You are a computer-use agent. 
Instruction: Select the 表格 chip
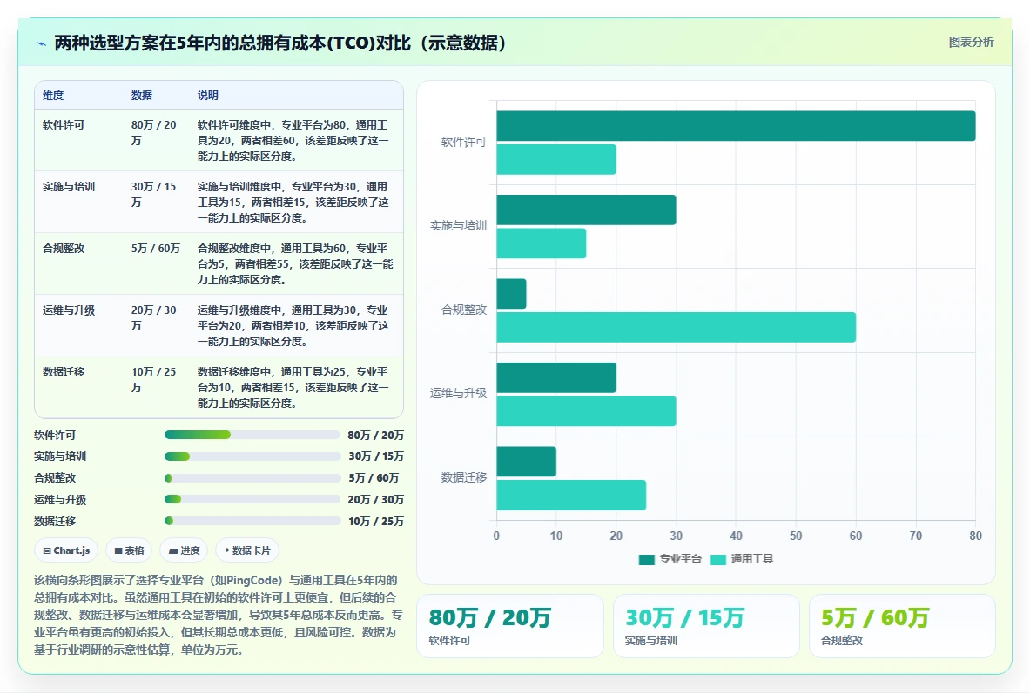tap(129, 550)
